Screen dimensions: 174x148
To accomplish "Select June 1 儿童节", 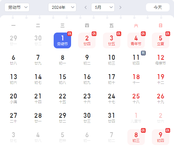I will (x=136, y=118).
